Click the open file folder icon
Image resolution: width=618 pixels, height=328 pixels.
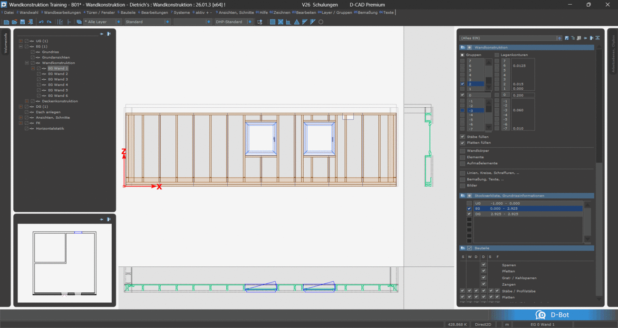click(x=14, y=22)
